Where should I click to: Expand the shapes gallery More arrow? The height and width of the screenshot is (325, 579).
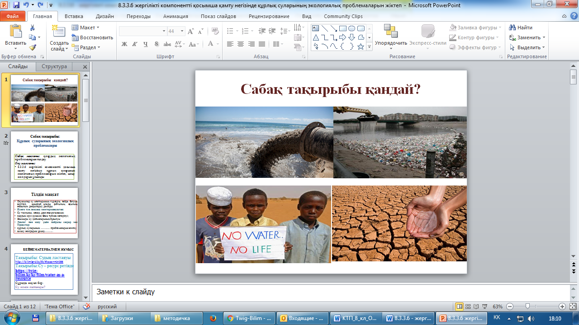(369, 47)
